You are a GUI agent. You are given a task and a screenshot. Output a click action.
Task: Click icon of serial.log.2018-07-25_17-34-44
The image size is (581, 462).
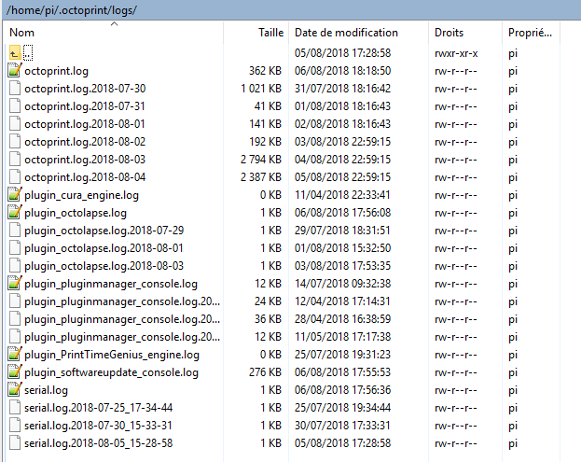pyautogui.click(x=15, y=408)
